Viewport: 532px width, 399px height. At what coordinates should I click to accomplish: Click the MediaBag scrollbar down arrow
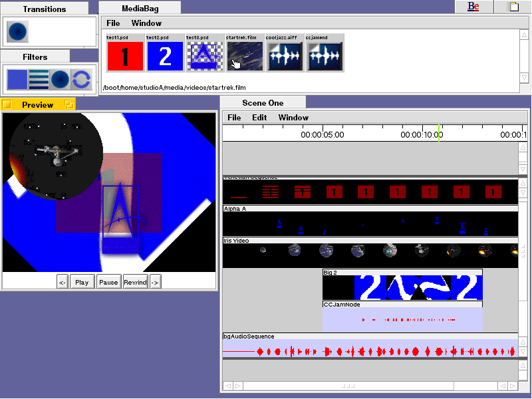[x=524, y=86]
